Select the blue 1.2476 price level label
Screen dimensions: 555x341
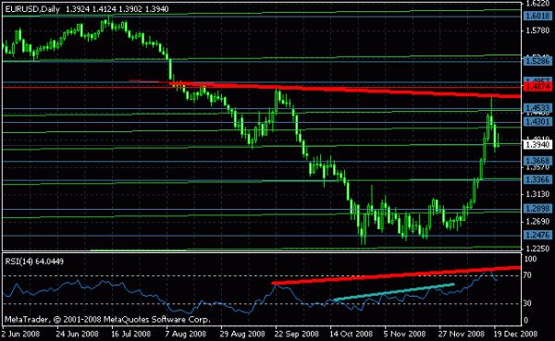(x=537, y=235)
